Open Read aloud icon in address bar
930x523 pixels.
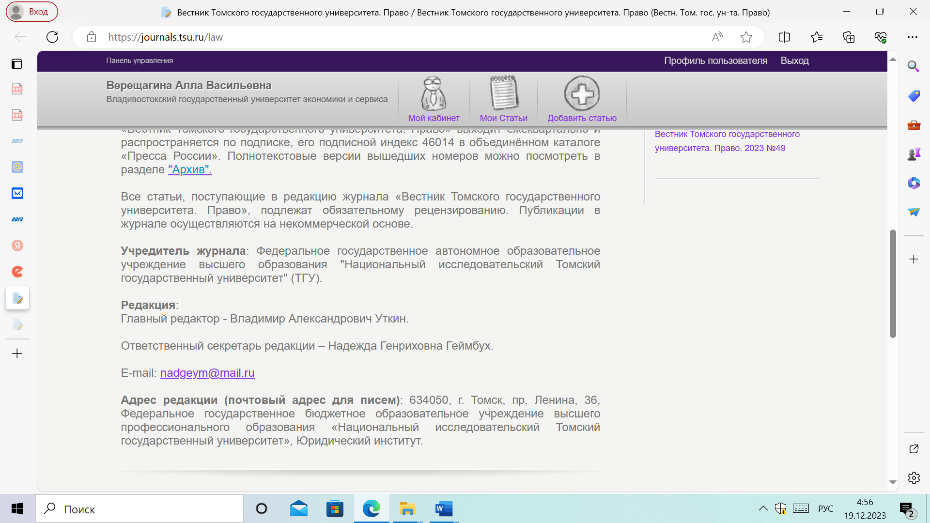(717, 37)
